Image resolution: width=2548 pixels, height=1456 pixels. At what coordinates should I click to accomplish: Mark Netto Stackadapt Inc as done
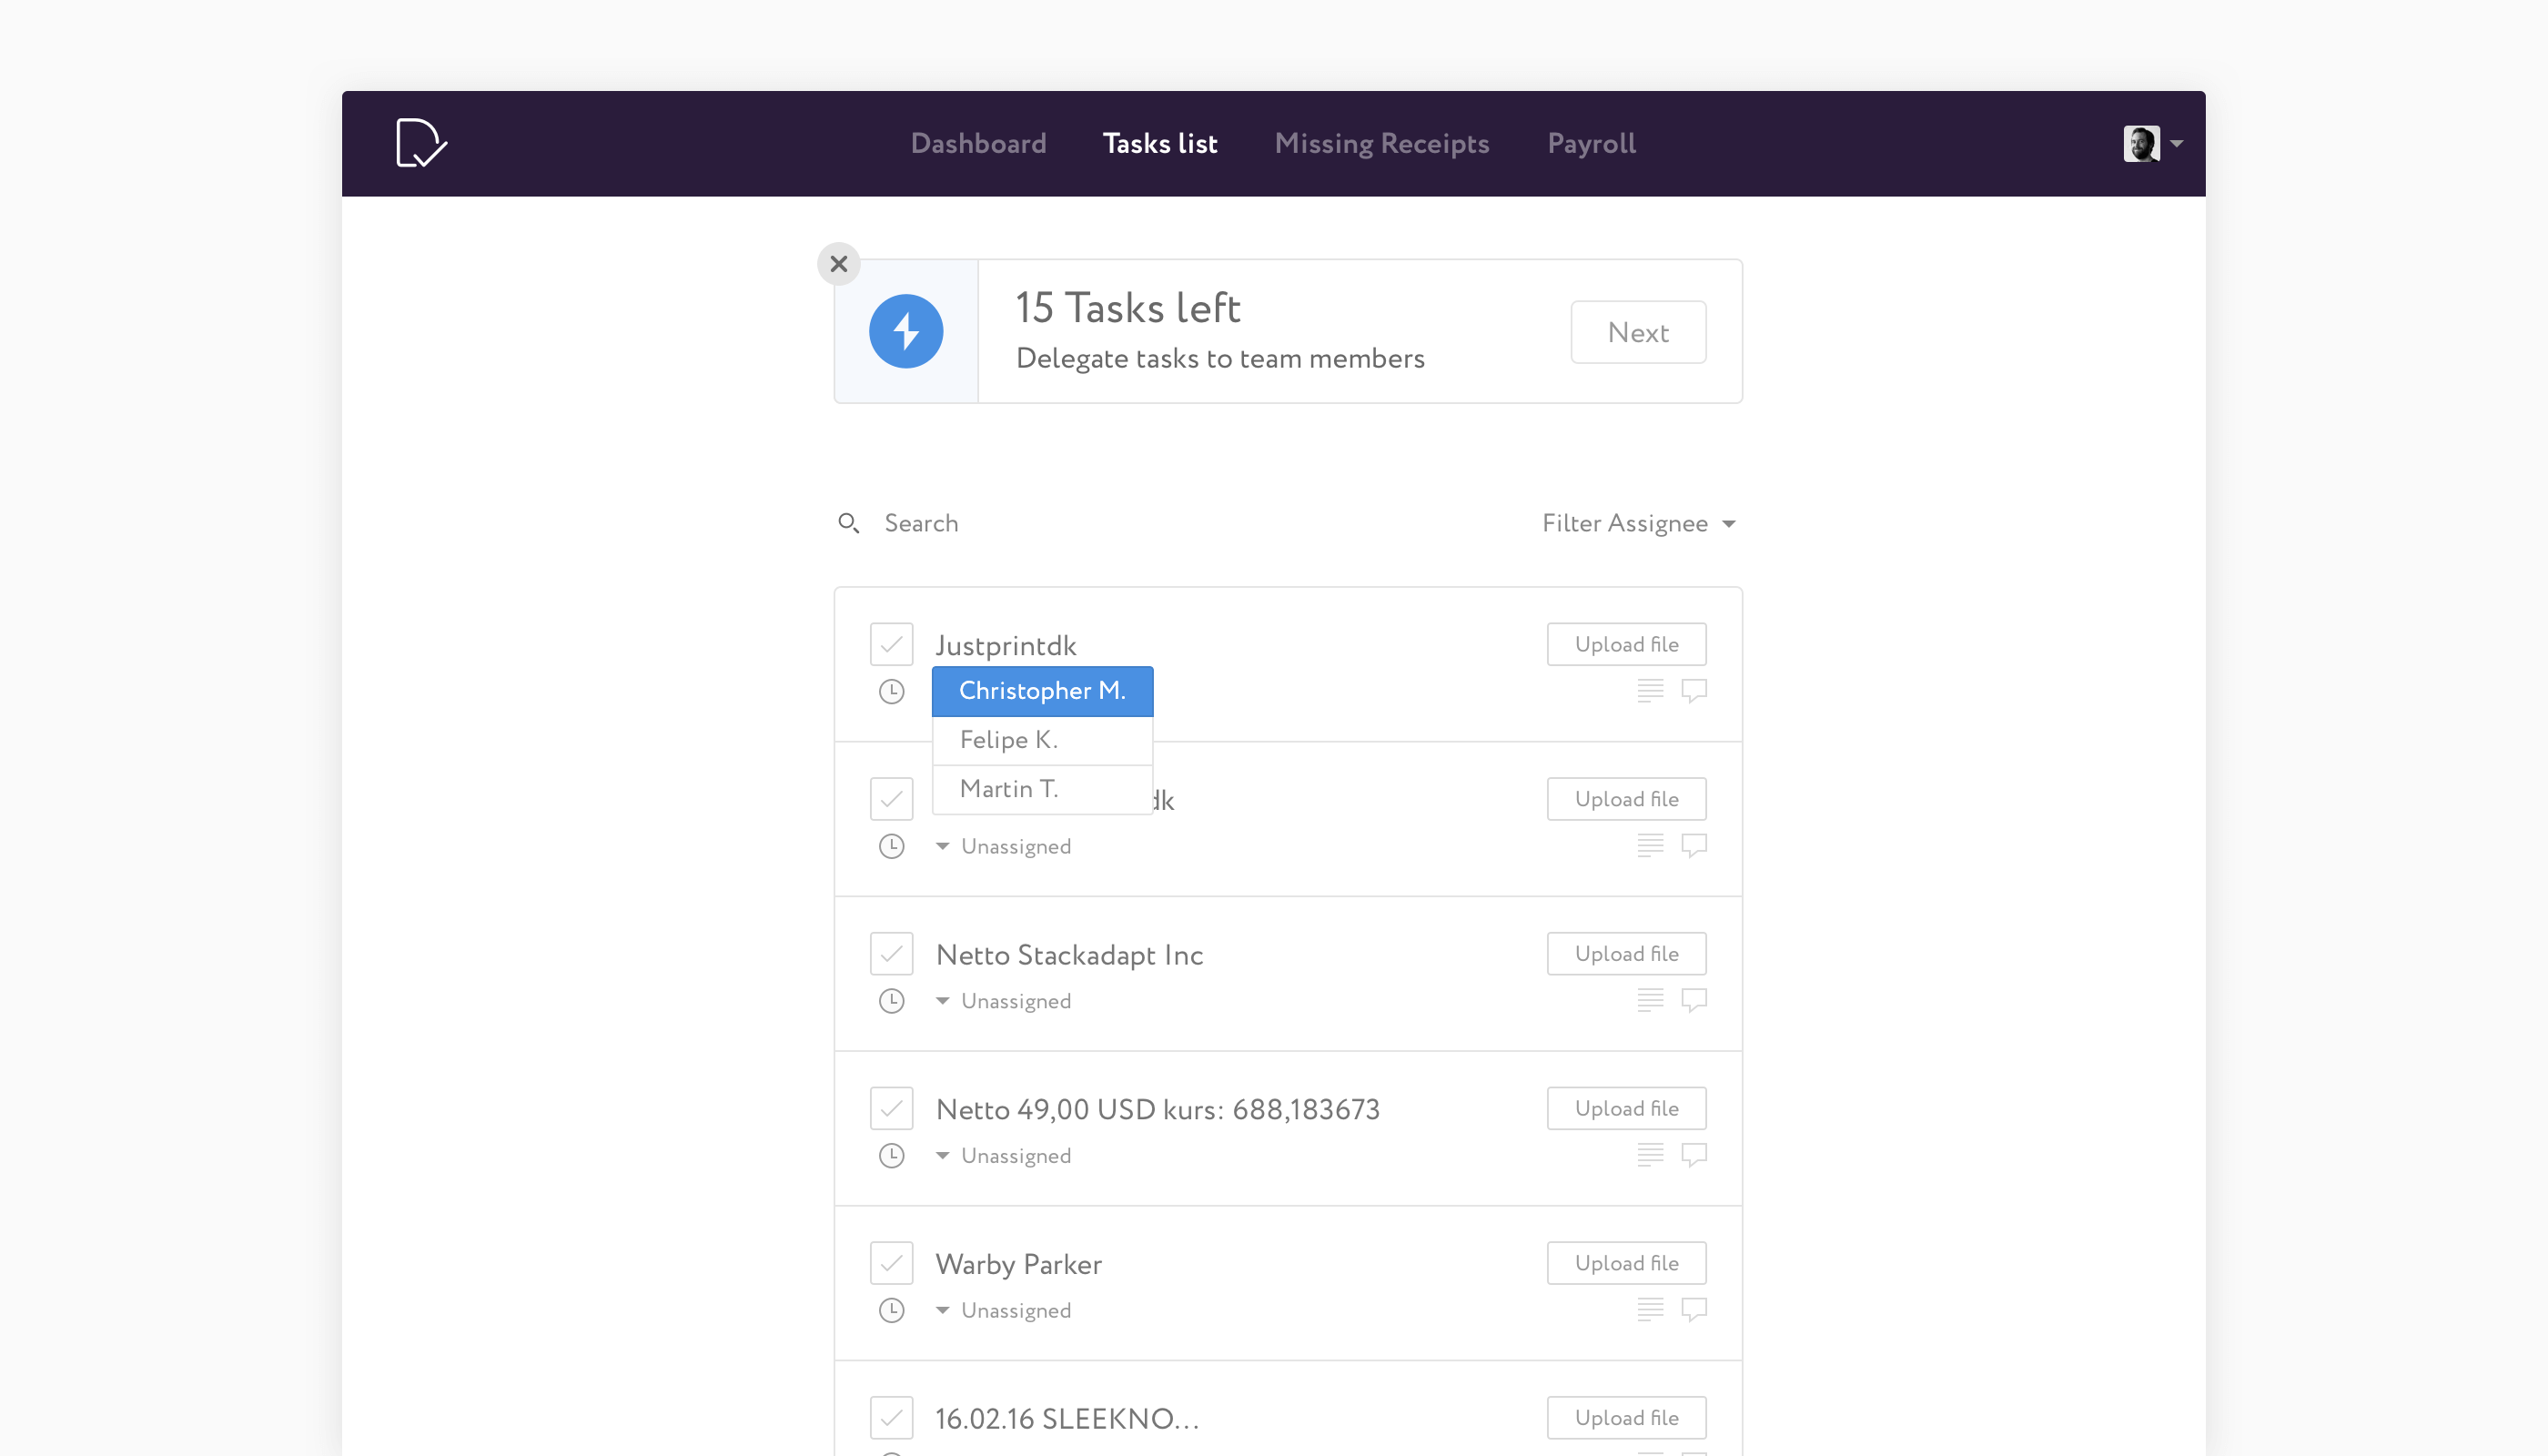[x=891, y=953]
